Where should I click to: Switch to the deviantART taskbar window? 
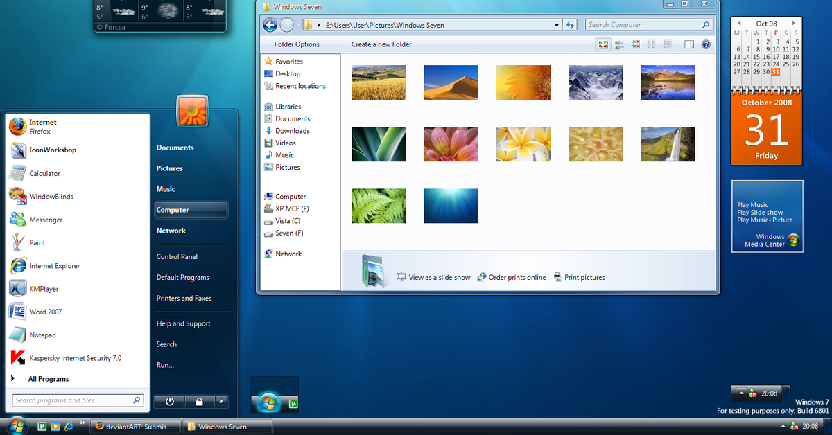[x=135, y=427]
